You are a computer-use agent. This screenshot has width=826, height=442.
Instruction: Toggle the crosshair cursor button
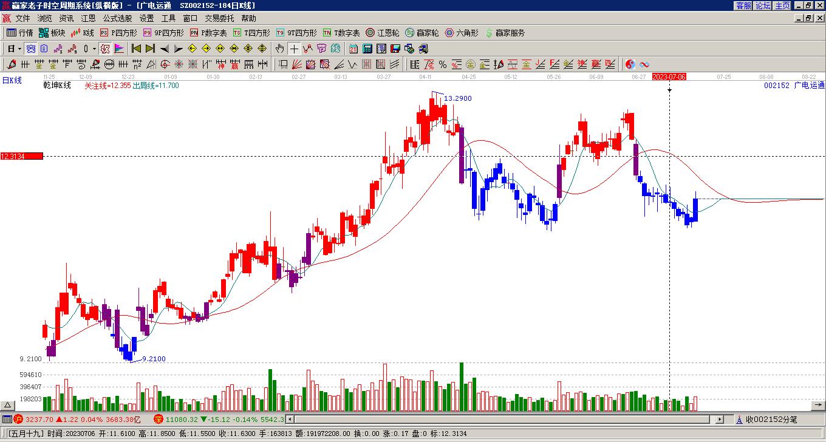(x=294, y=49)
